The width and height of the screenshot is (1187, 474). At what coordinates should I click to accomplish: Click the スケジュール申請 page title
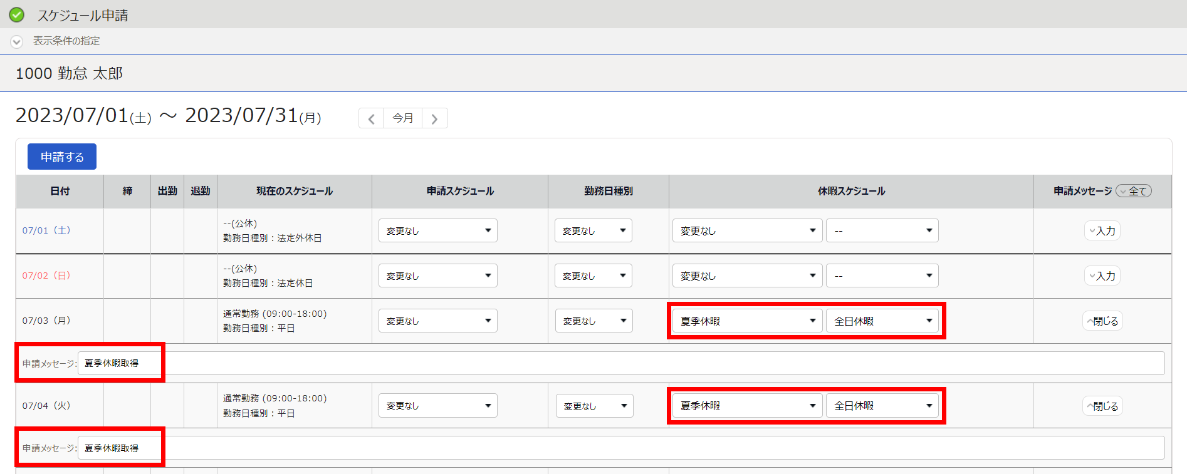click(83, 15)
